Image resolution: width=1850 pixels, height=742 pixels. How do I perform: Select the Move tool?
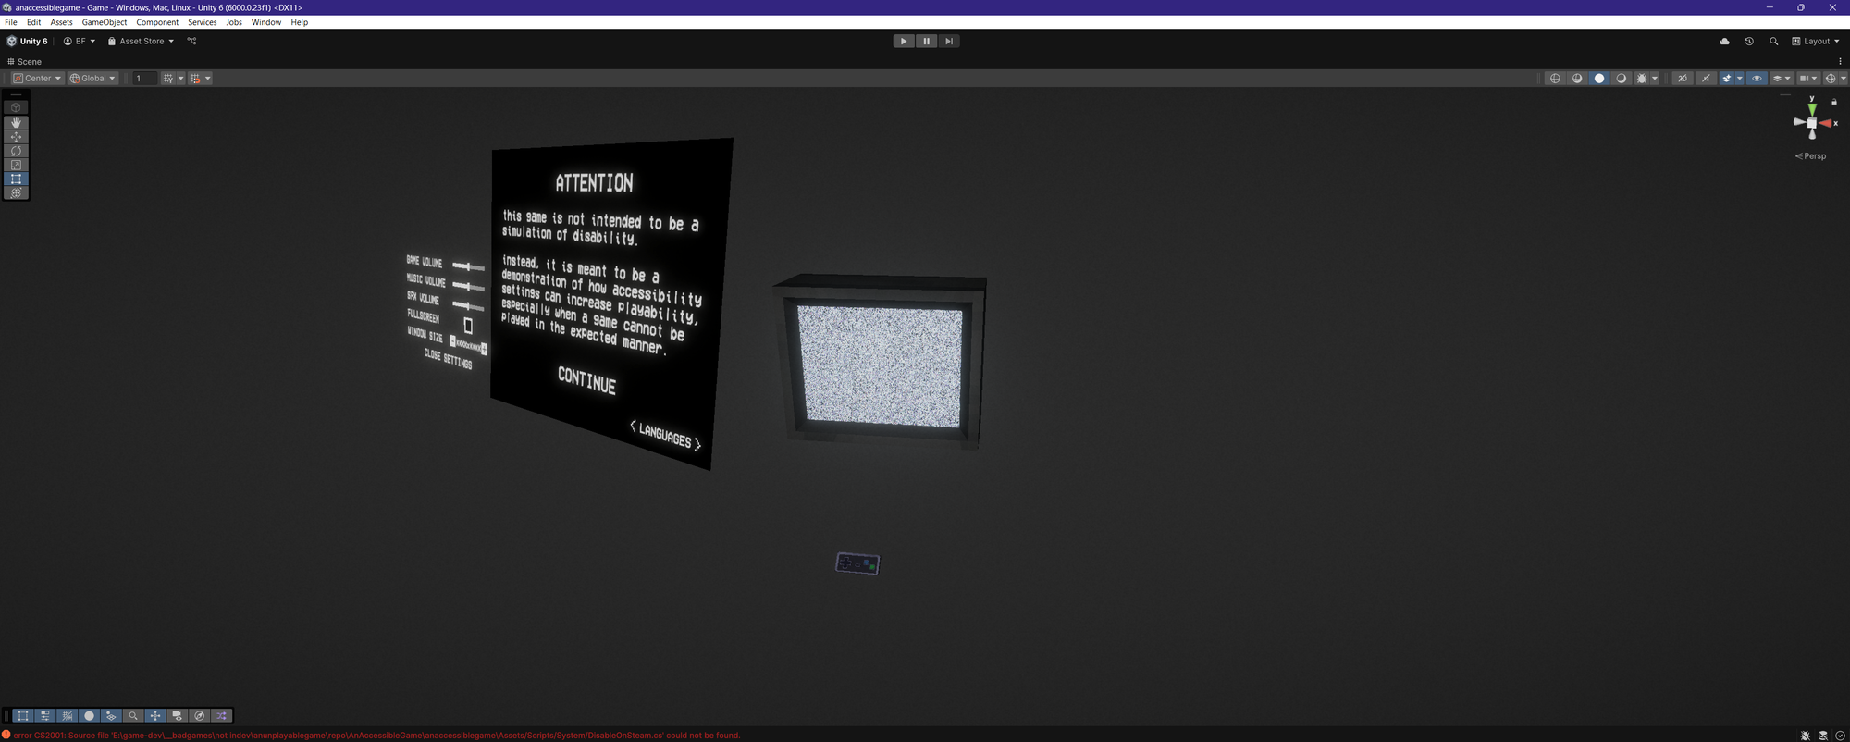(16, 137)
